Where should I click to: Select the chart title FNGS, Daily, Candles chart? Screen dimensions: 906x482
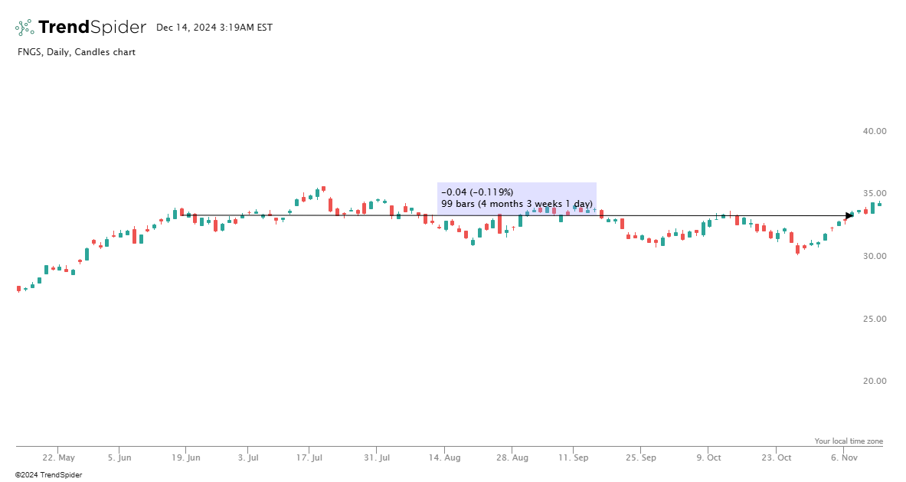(x=76, y=52)
